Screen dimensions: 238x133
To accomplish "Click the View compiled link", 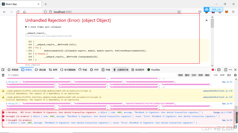I will 32,65.
